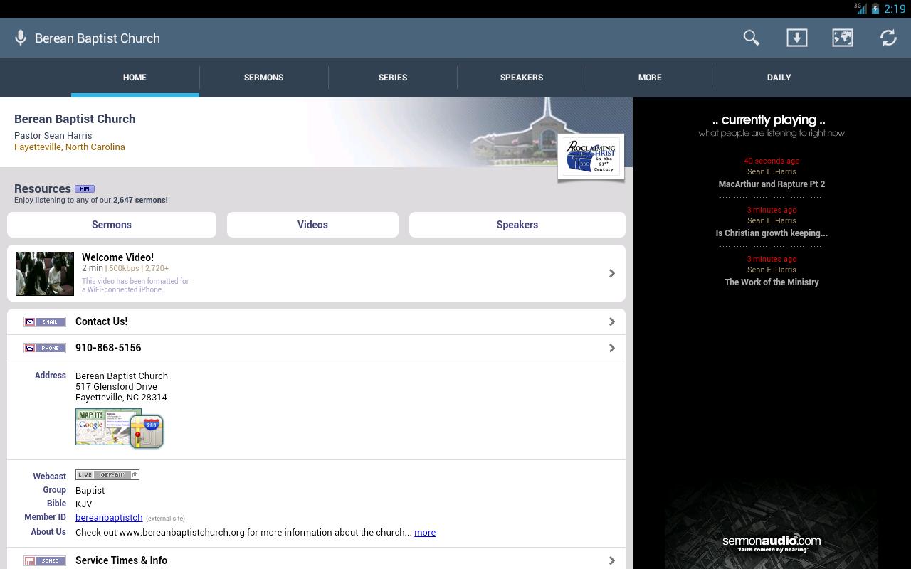Check 3G signal indicator in status bar

[x=860, y=9]
